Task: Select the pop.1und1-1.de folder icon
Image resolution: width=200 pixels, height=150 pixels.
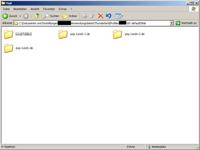Action: pos(63,34)
